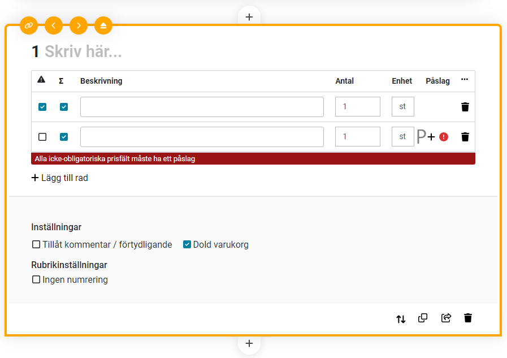The width and height of the screenshot is (507, 358).
Task: Click the Påslag column header
Action: coord(437,81)
